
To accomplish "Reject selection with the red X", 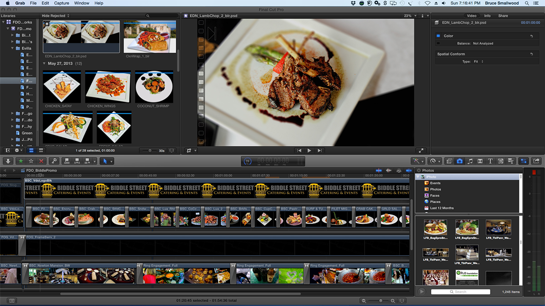I will coord(42,161).
